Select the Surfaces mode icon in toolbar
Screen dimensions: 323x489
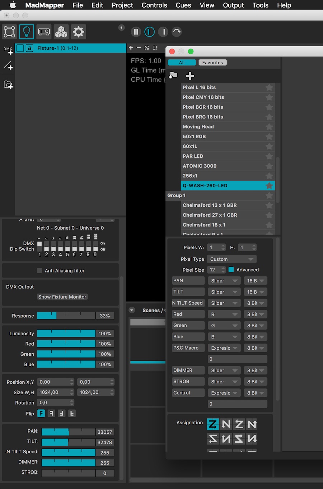click(x=9, y=32)
